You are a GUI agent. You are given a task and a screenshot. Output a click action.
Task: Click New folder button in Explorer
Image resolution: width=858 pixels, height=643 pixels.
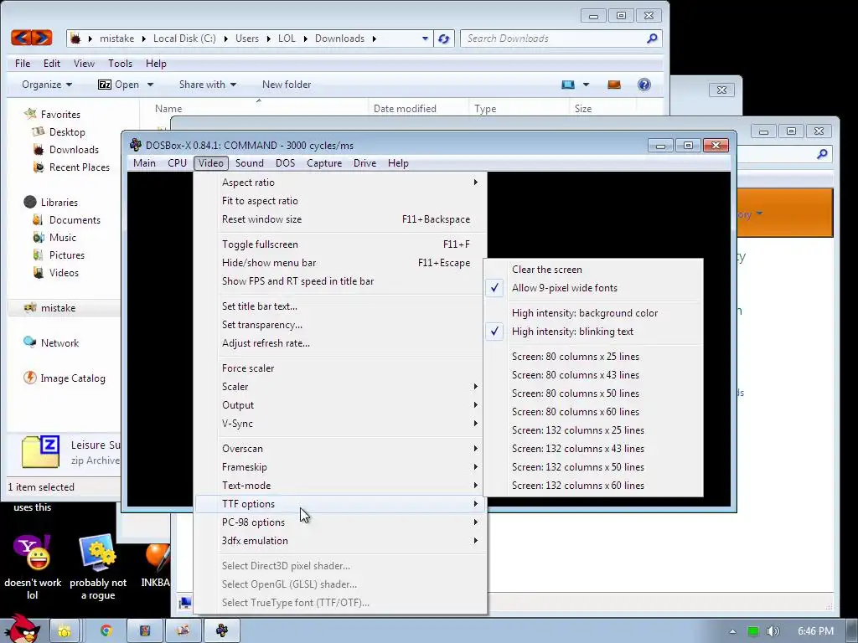tap(287, 85)
